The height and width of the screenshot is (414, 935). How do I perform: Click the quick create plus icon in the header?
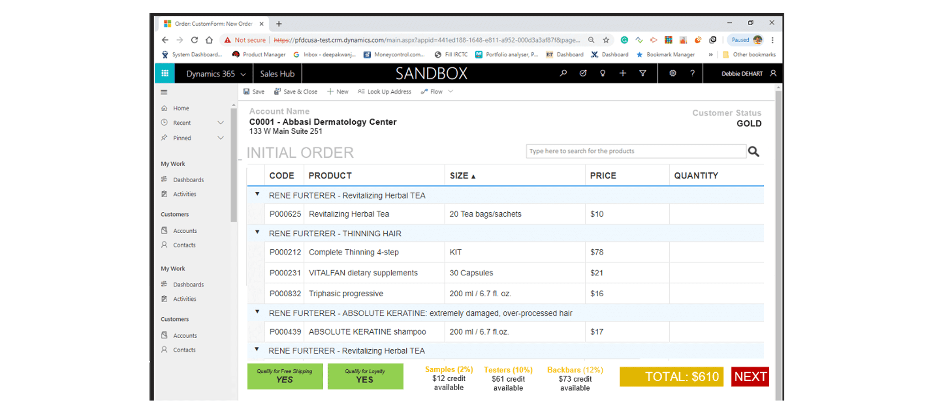click(x=623, y=73)
